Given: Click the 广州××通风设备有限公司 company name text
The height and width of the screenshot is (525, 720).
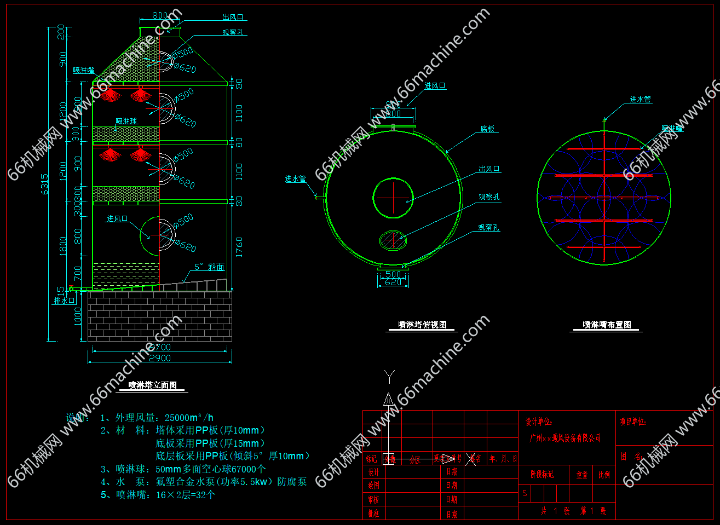Looking at the screenshot, I should (x=565, y=439).
